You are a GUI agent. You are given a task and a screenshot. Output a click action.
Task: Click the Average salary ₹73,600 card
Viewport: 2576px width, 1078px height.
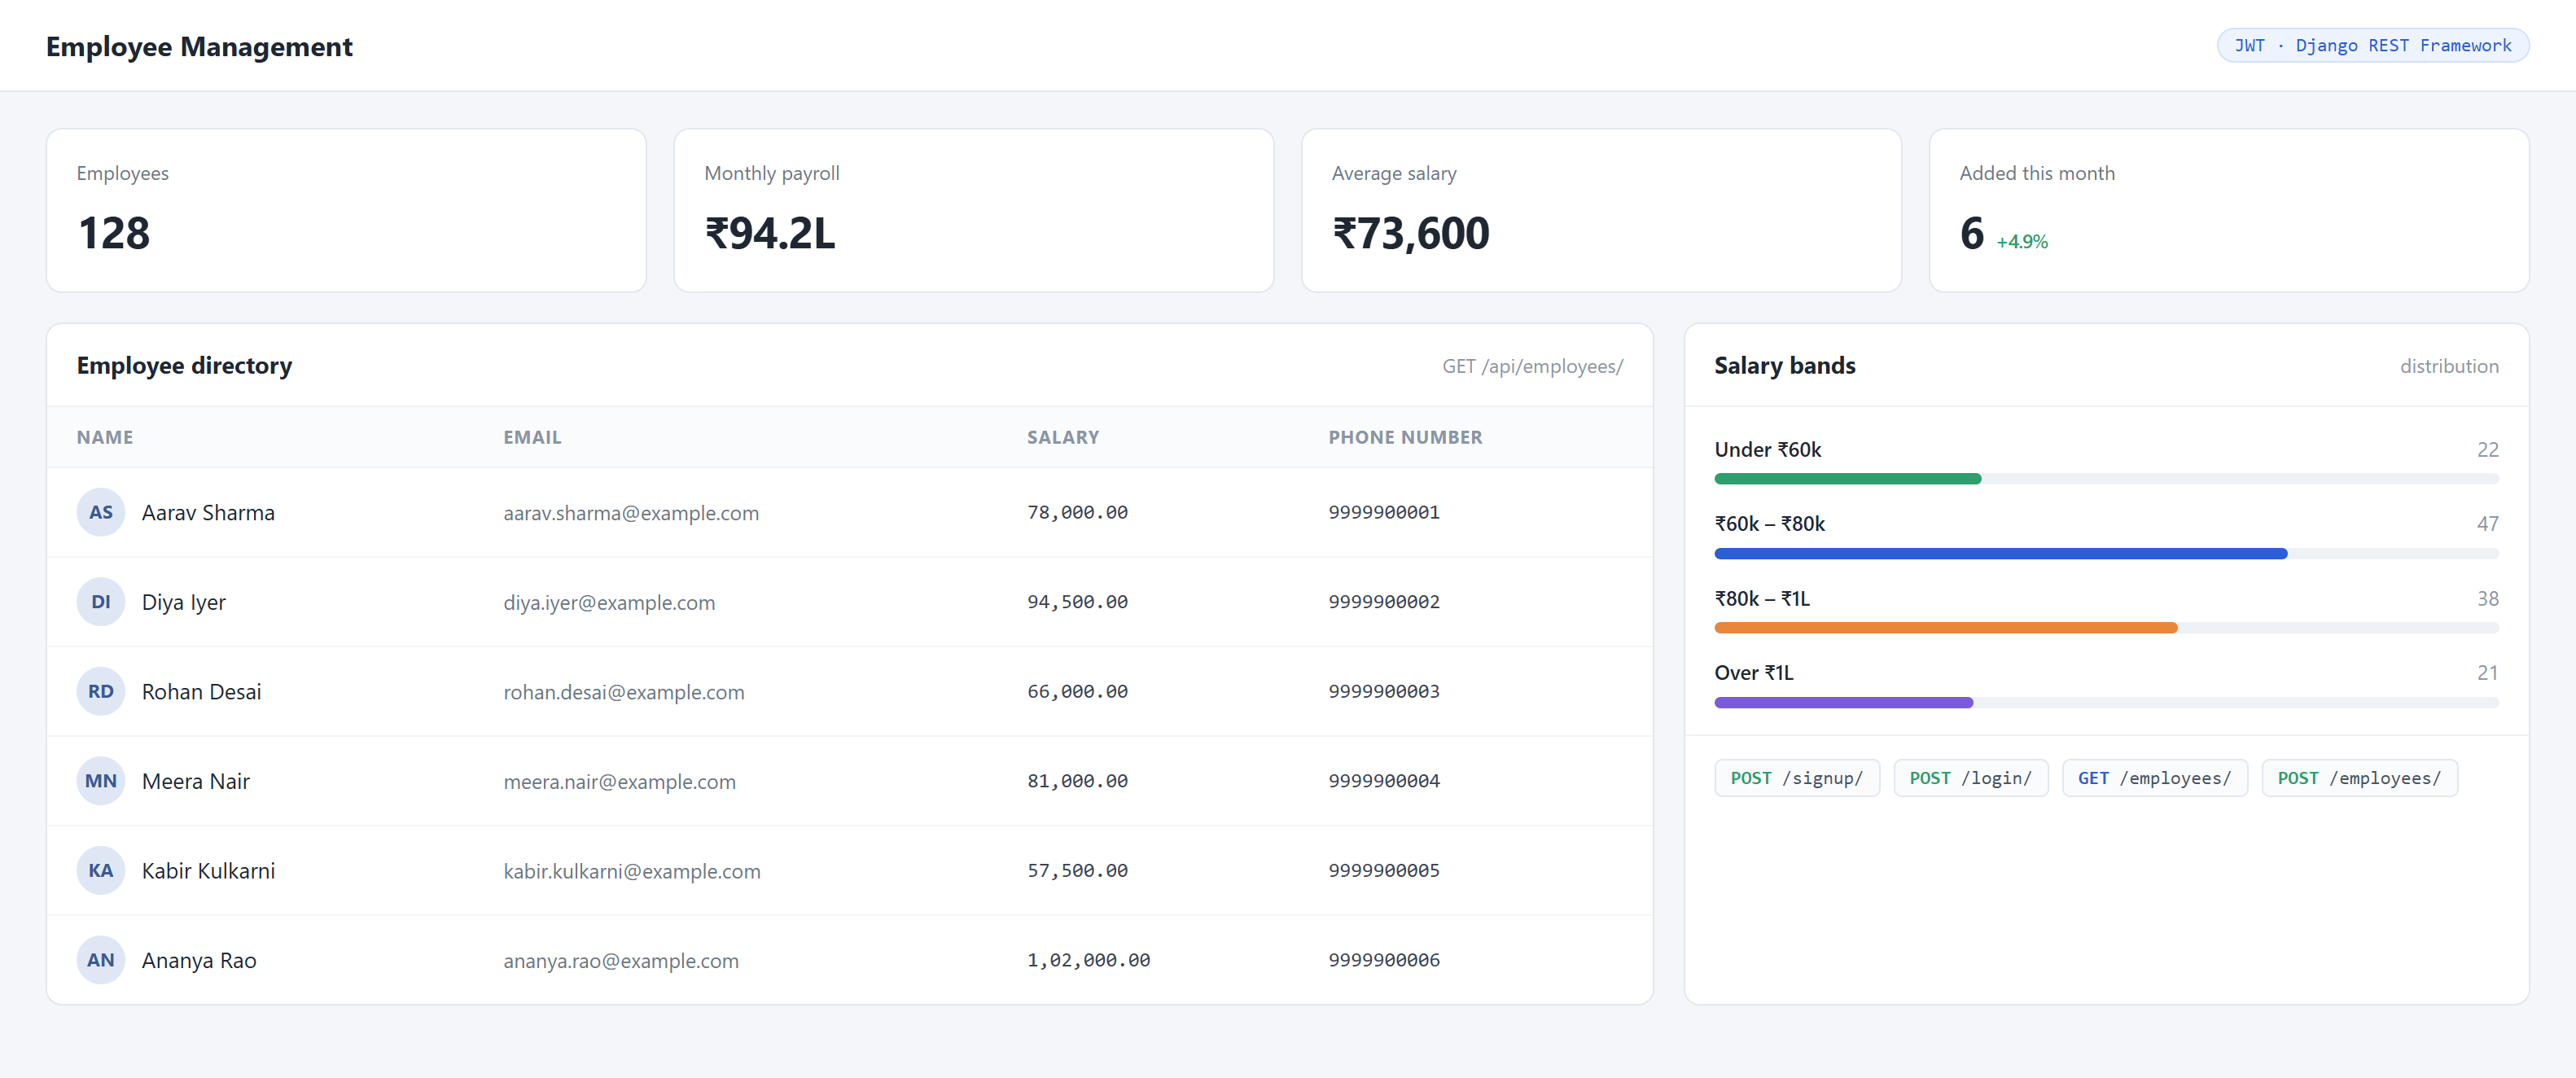(x=1601, y=210)
